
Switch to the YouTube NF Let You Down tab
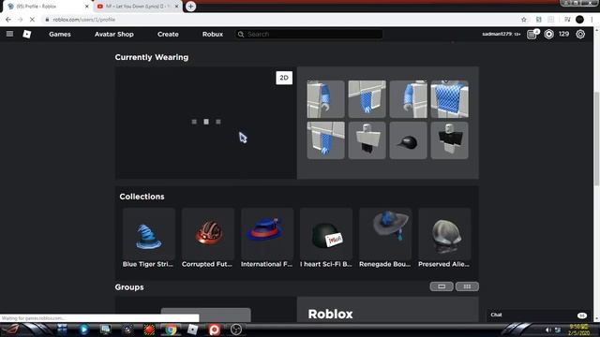(138, 7)
